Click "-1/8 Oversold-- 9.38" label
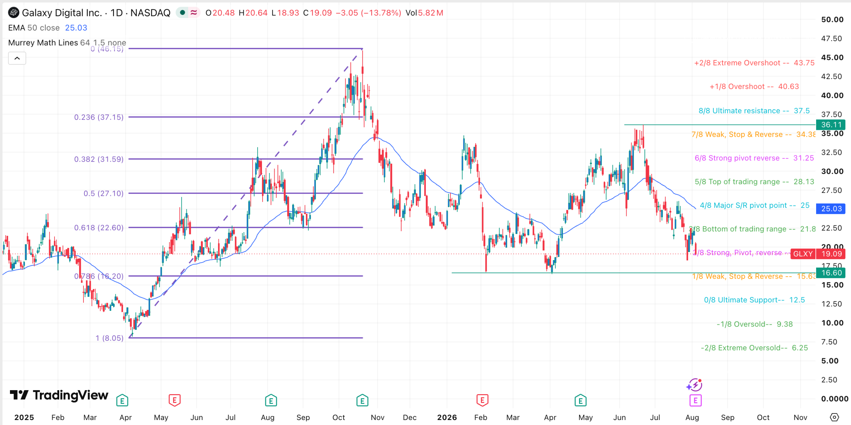The height and width of the screenshot is (425, 851). [x=755, y=324]
